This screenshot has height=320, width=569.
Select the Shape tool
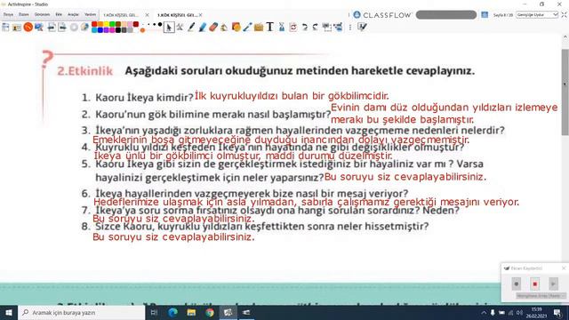coord(236,28)
